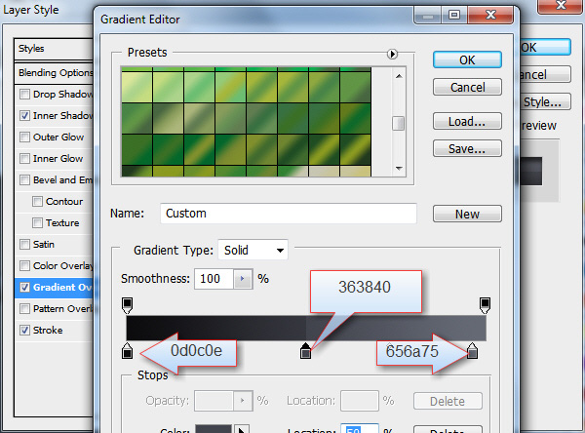Viewport: 585px width, 433px height.
Task: Open the stop Color picker arrow
Action: 242,429
